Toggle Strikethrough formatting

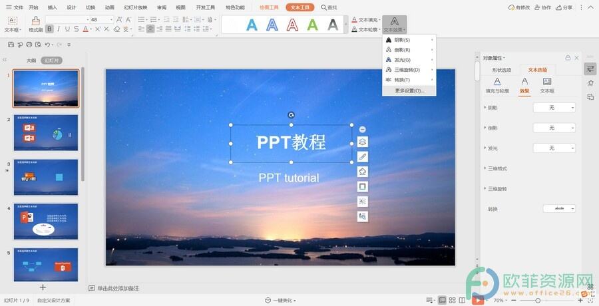pos(77,29)
